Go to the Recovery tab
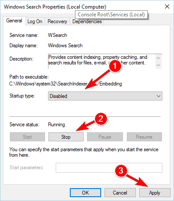The height and width of the screenshot is (201, 174). click(x=57, y=21)
